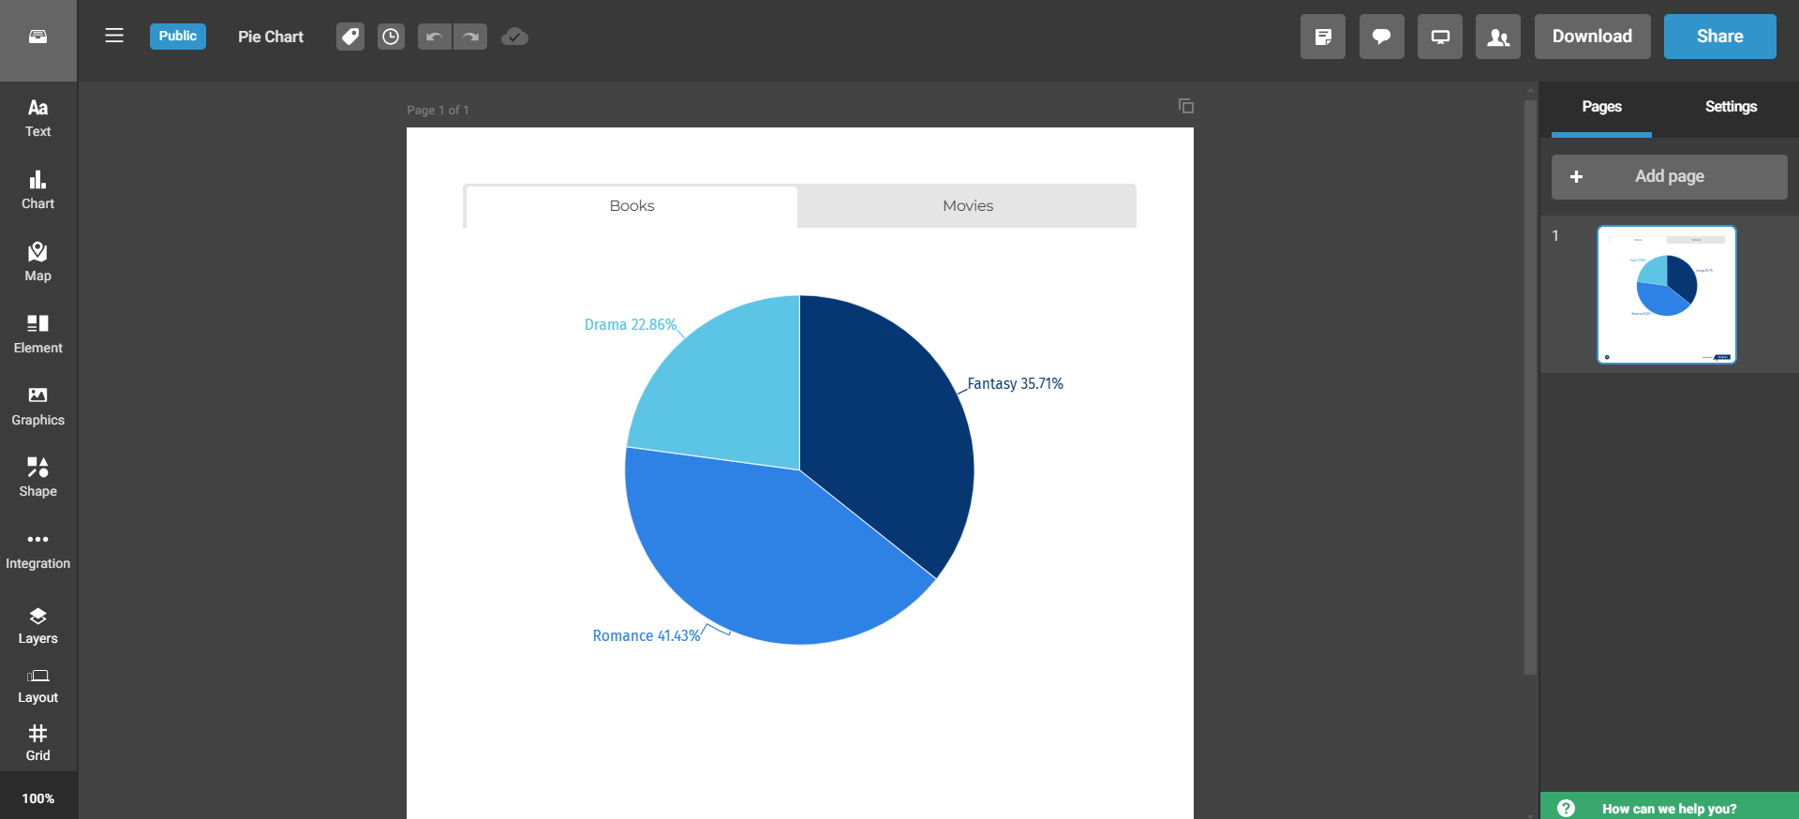Screen dimensions: 1799x819
Task: Click the Download button
Action: pos(1593,37)
